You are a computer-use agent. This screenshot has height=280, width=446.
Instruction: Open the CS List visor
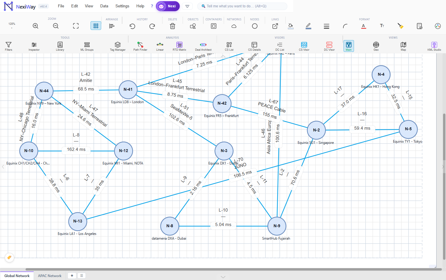(x=229, y=46)
